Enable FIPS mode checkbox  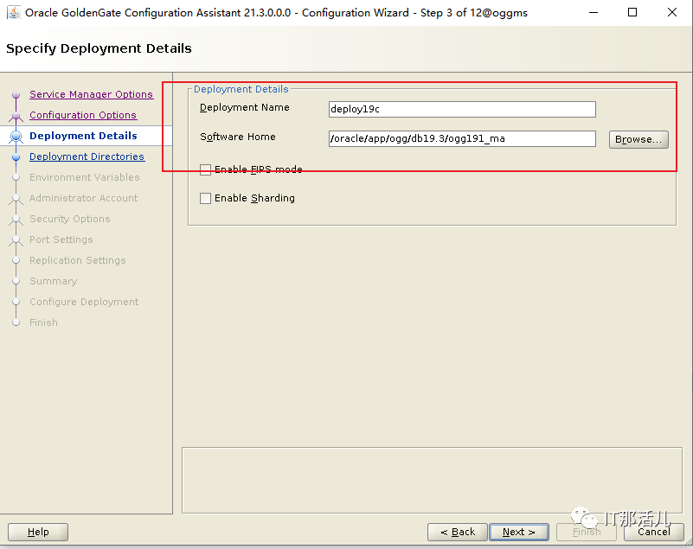coord(205,169)
